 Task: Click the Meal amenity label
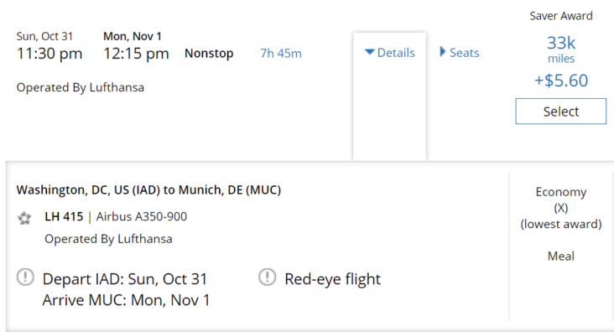tap(561, 256)
